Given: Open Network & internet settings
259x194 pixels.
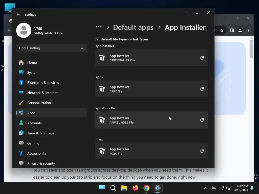Looking at the screenshot, I should pyautogui.click(x=52, y=93).
